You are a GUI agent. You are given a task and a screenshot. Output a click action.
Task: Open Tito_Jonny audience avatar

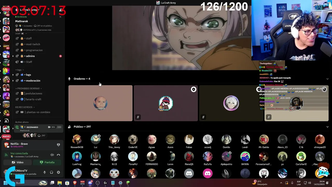point(114,139)
